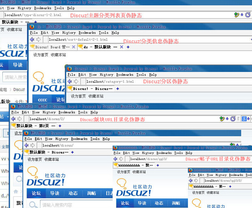Open the dropdown arrow beside star in discuz/2/ window

pos(227,119)
